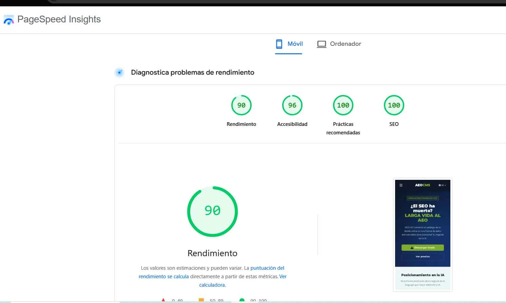
Task: Switch to the Ordenador tab
Action: pos(339,44)
